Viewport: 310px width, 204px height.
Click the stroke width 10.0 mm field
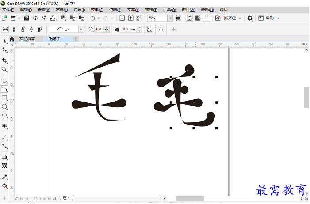pyautogui.click(x=128, y=30)
